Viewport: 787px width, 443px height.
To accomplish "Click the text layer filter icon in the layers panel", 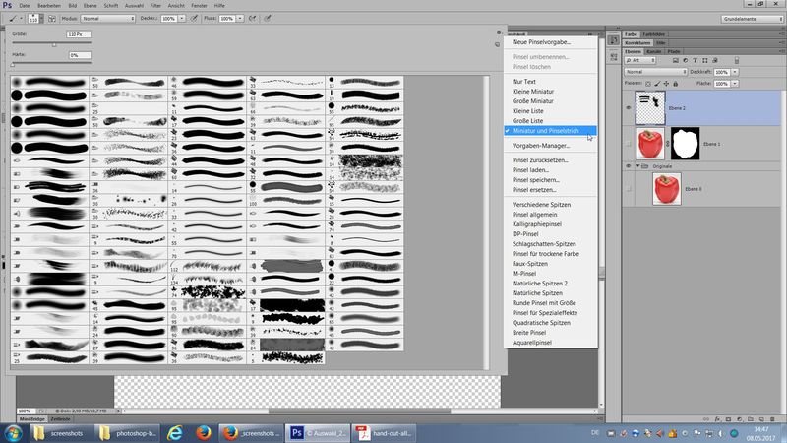I will [695, 61].
